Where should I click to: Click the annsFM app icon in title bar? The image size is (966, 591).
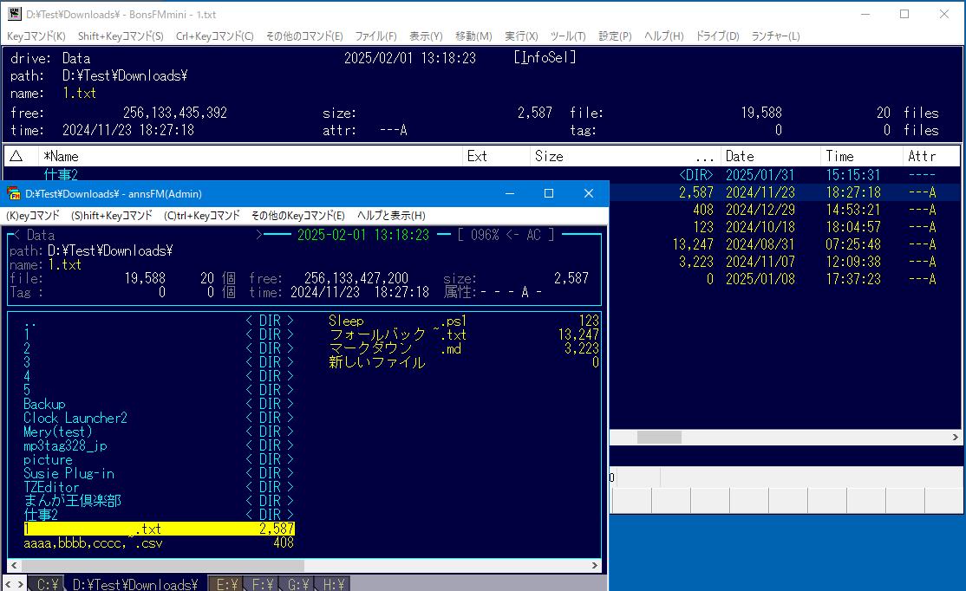tap(14, 193)
